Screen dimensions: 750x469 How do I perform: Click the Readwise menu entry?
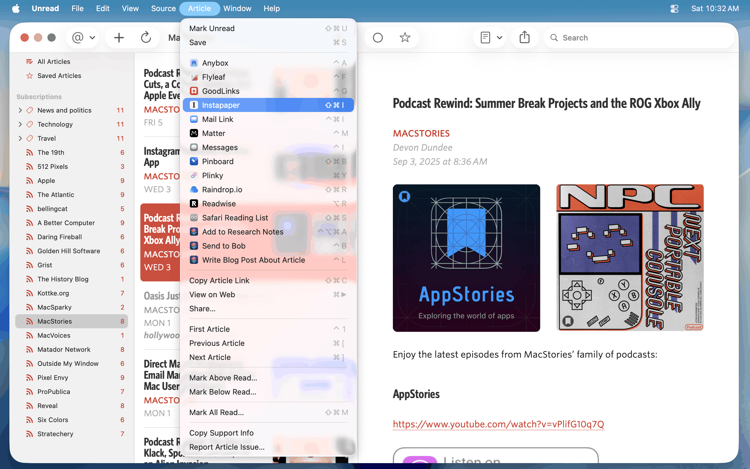click(219, 203)
